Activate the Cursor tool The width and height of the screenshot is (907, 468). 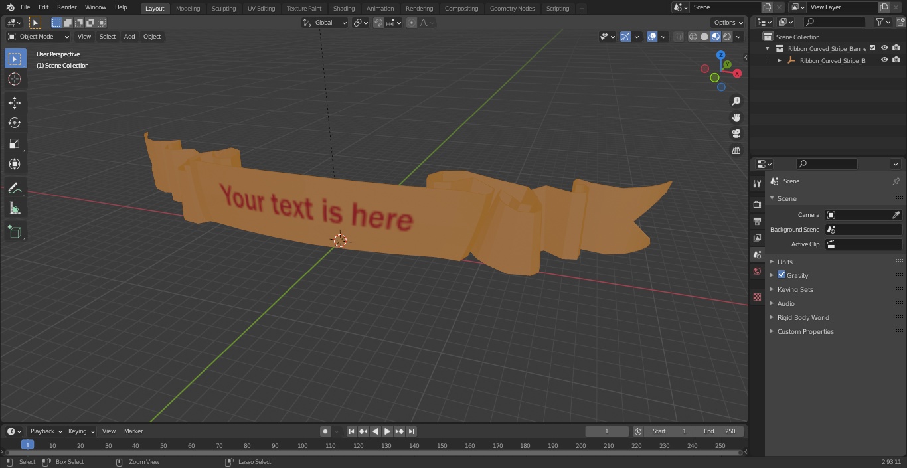15,79
